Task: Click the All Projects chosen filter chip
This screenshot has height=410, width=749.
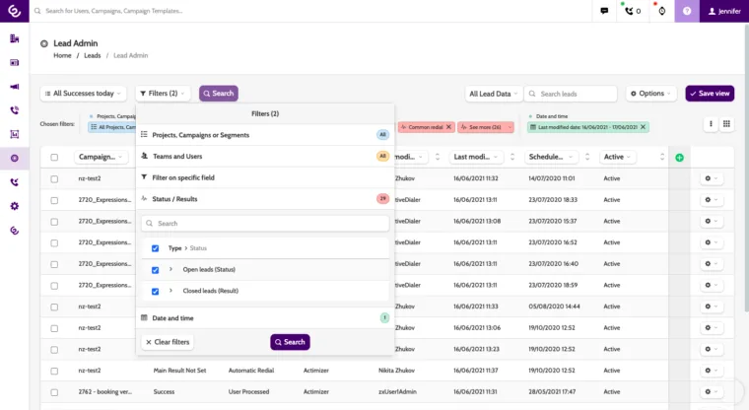Action: [x=112, y=127]
